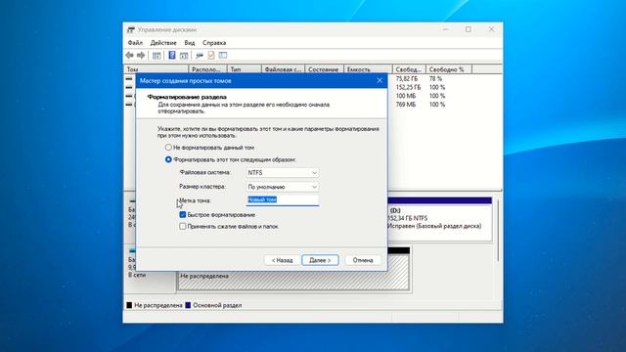Click the 'Размер кластера:' label
This screenshot has width=626, height=352.
pyautogui.click(x=202, y=187)
